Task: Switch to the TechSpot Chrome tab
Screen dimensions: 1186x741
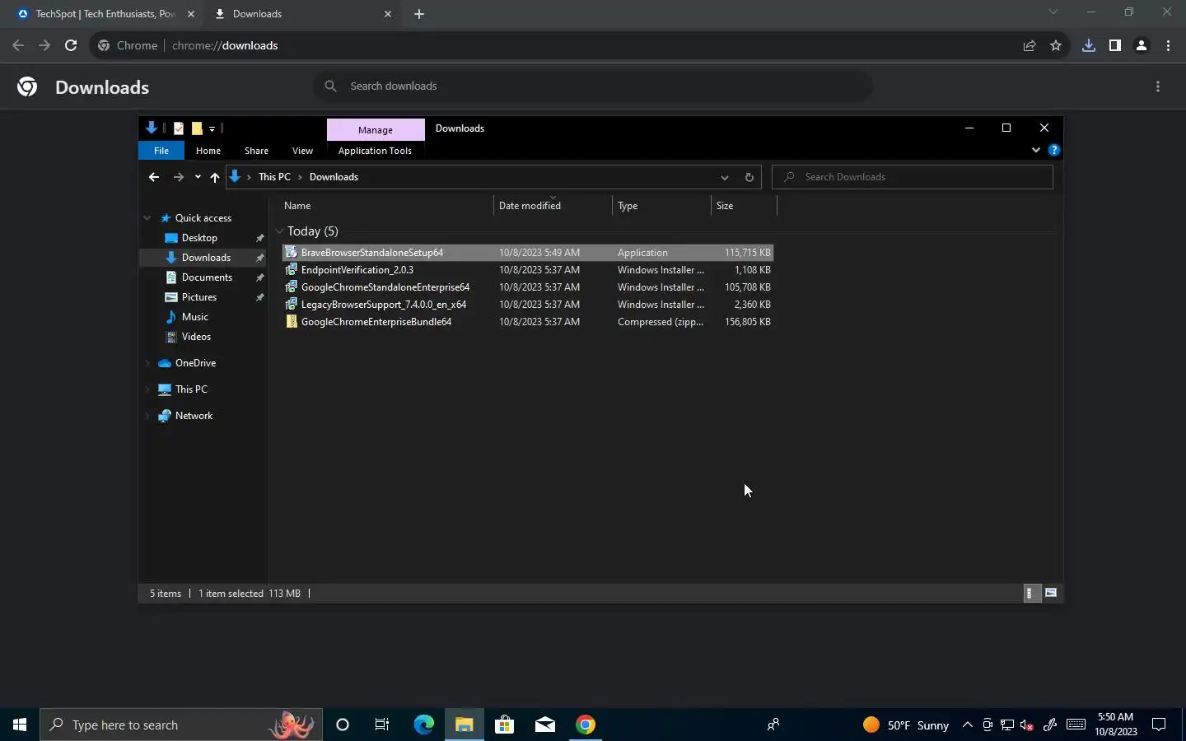Action: [x=105, y=14]
